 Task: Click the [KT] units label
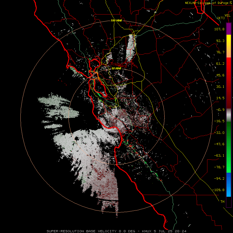coord(221,18)
